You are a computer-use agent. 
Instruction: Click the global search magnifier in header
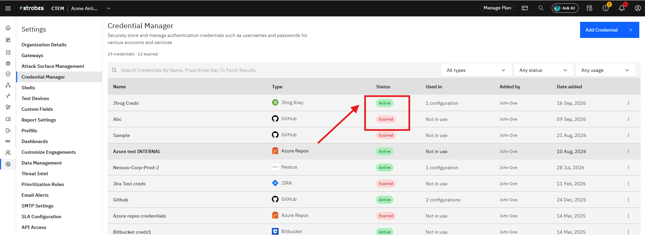[541, 8]
